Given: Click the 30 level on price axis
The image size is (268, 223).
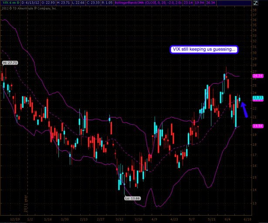Looking at the screenshot, I should tap(254, 53).
